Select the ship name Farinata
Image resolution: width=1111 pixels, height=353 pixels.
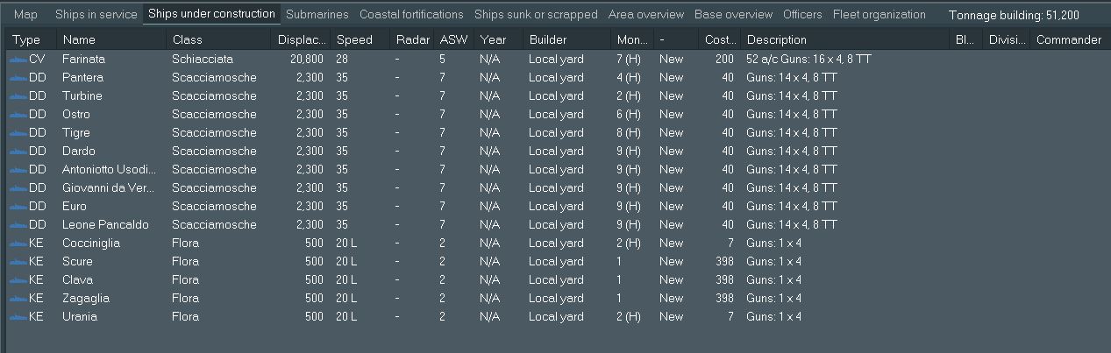[x=83, y=60]
